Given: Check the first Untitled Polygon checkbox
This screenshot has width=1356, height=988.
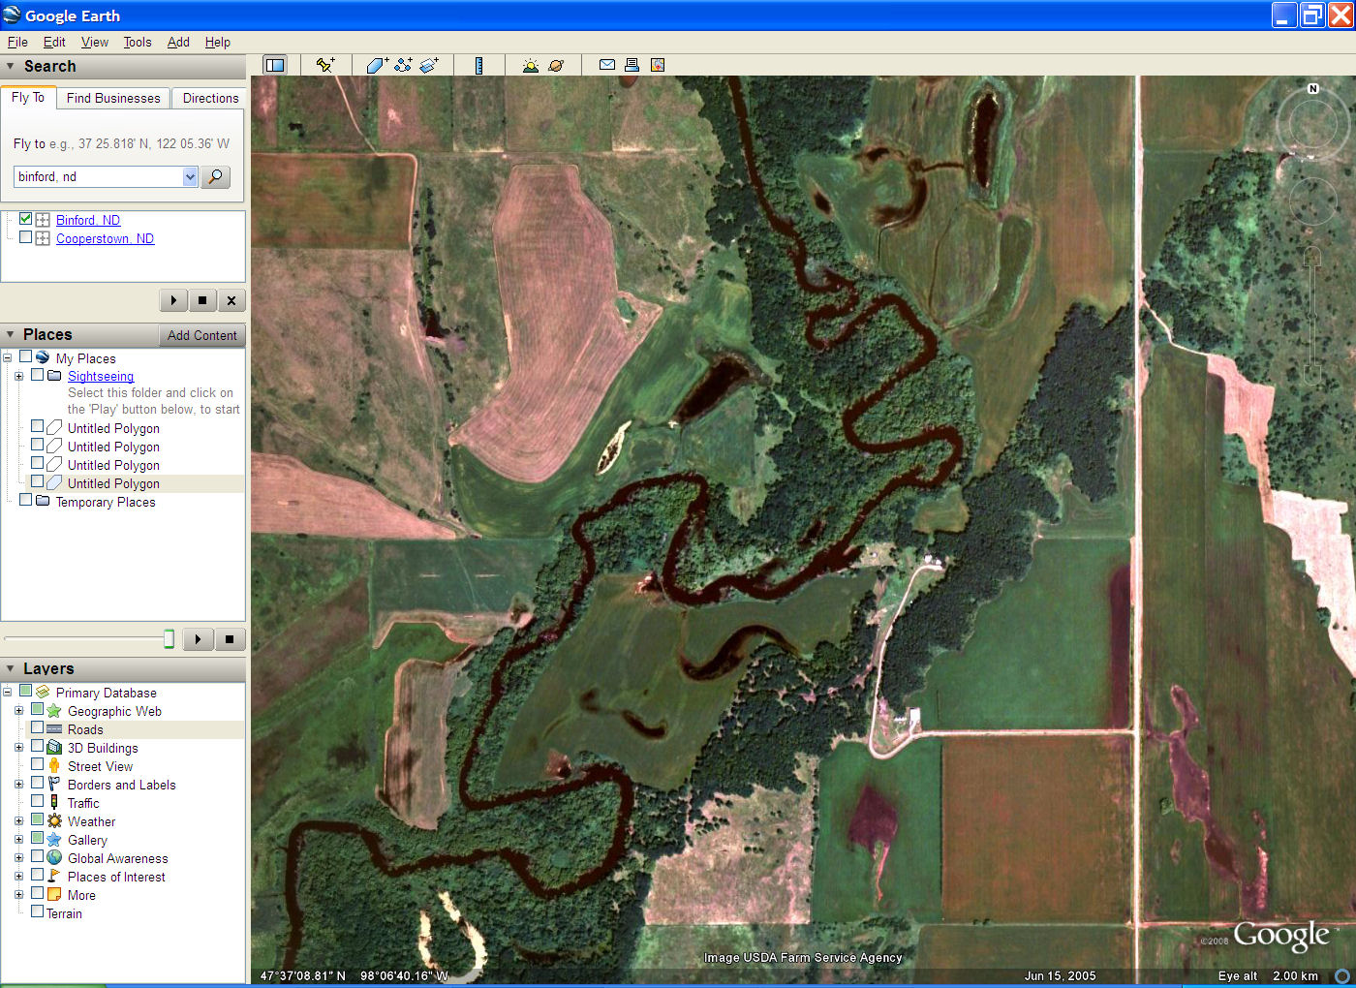Looking at the screenshot, I should coord(37,427).
